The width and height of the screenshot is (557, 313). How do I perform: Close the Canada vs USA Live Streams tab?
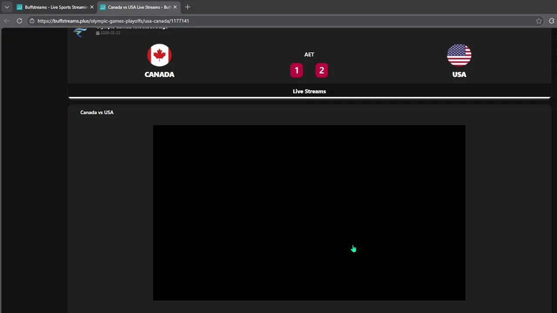[x=175, y=7]
